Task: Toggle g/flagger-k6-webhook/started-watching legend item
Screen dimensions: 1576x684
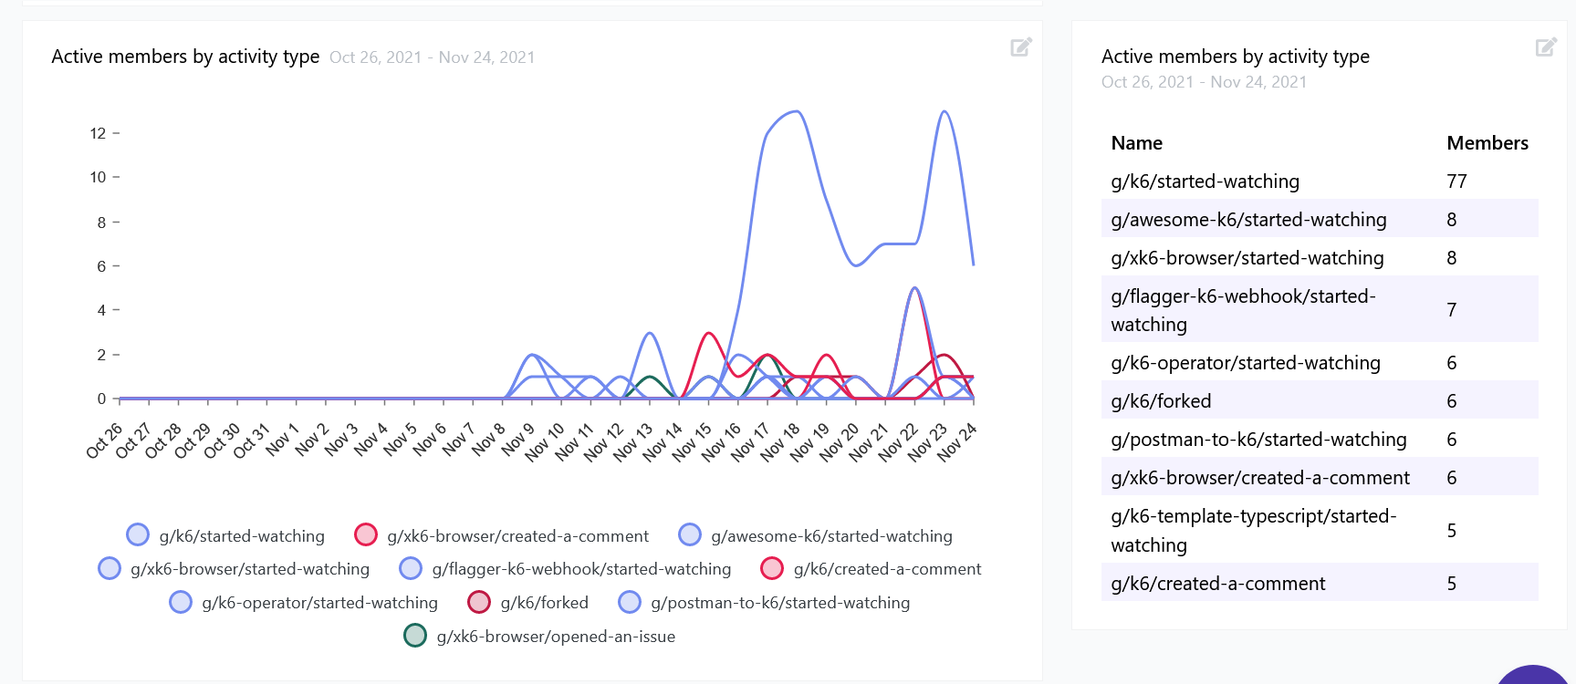Action: [410, 568]
